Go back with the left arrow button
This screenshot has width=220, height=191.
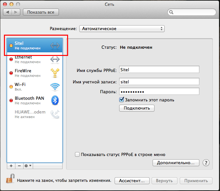(8, 12)
